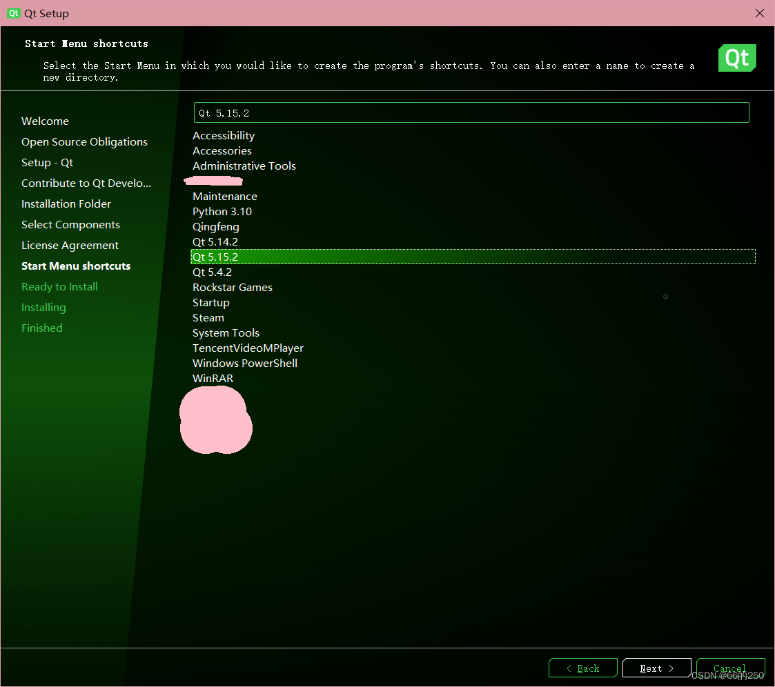Click the Select Components step

[x=70, y=225]
